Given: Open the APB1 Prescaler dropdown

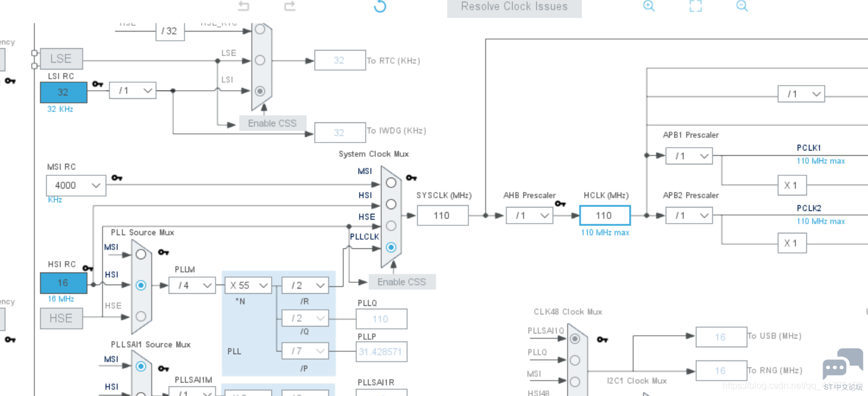Looking at the screenshot, I should (x=689, y=156).
